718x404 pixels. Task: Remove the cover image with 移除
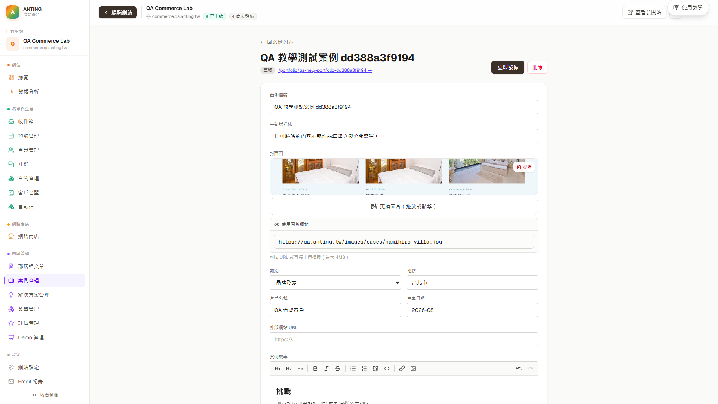(x=524, y=167)
